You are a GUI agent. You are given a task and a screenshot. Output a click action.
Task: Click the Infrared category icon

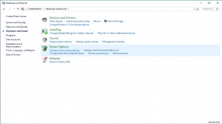pos(45,60)
